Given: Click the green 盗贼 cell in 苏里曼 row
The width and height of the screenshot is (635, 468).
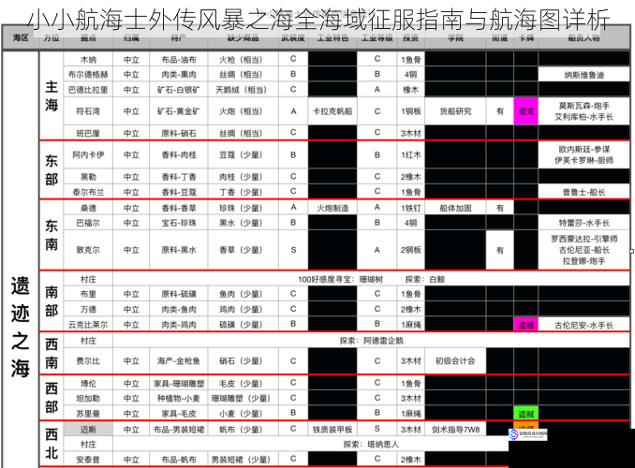Looking at the screenshot, I should pyautogui.click(x=525, y=414).
